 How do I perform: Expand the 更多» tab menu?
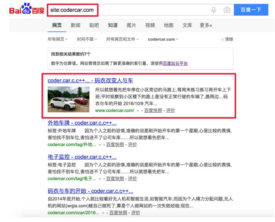pos(206,25)
